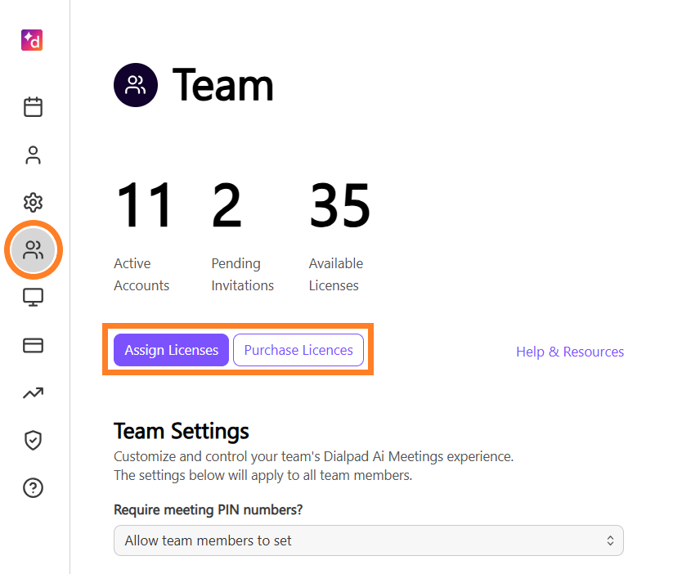Click the 11 Active Accounts count
682x574 pixels.
point(144,204)
